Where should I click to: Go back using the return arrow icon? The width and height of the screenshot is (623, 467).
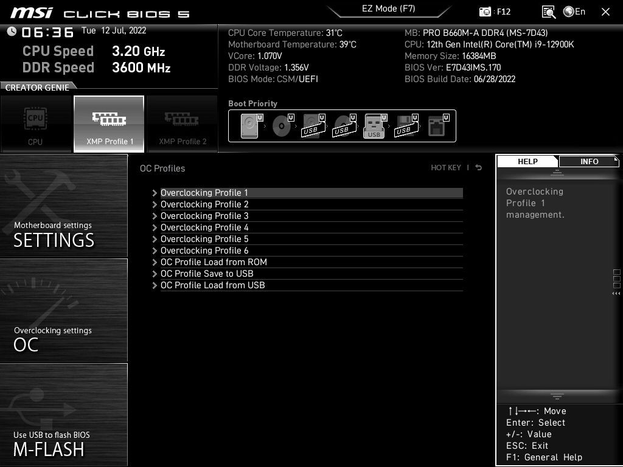pyautogui.click(x=479, y=168)
